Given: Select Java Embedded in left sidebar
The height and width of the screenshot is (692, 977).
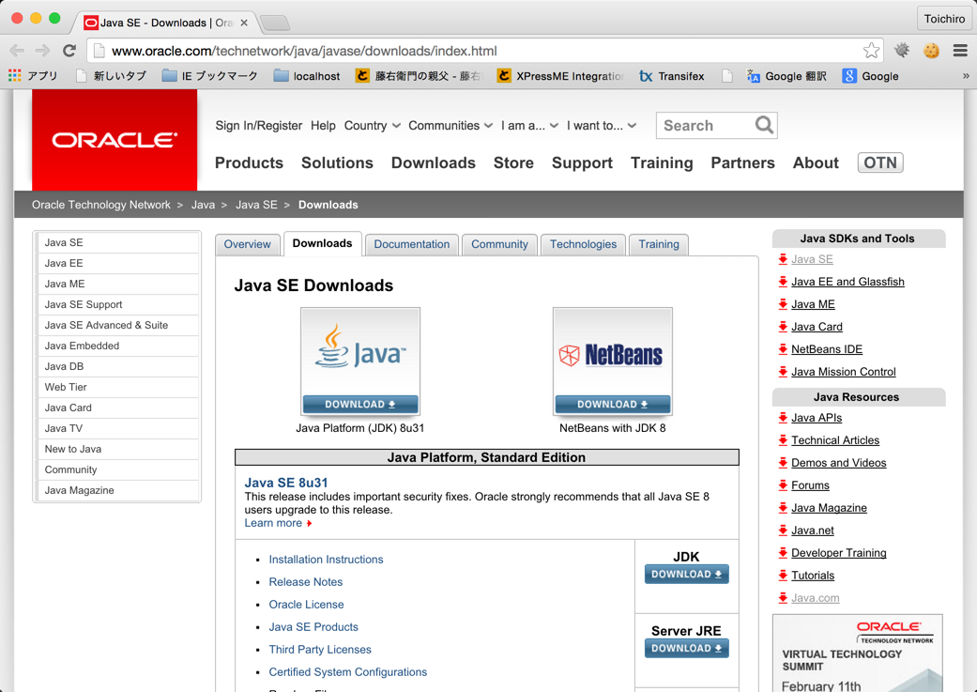Looking at the screenshot, I should (117, 346).
